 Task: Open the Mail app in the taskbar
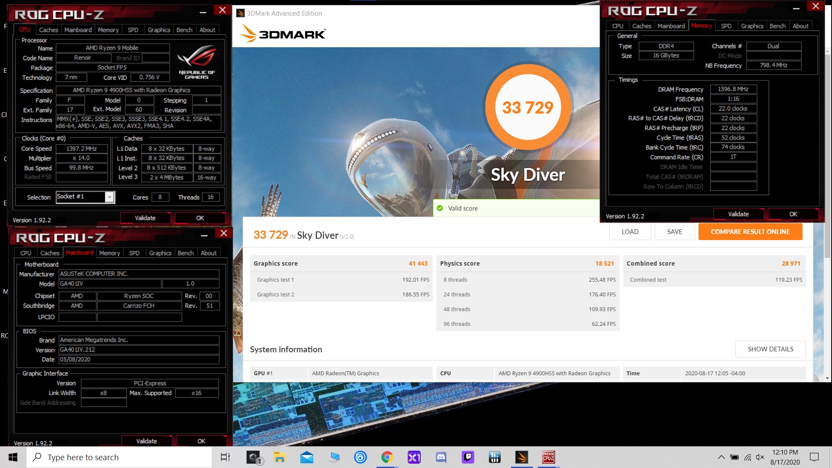click(307, 457)
